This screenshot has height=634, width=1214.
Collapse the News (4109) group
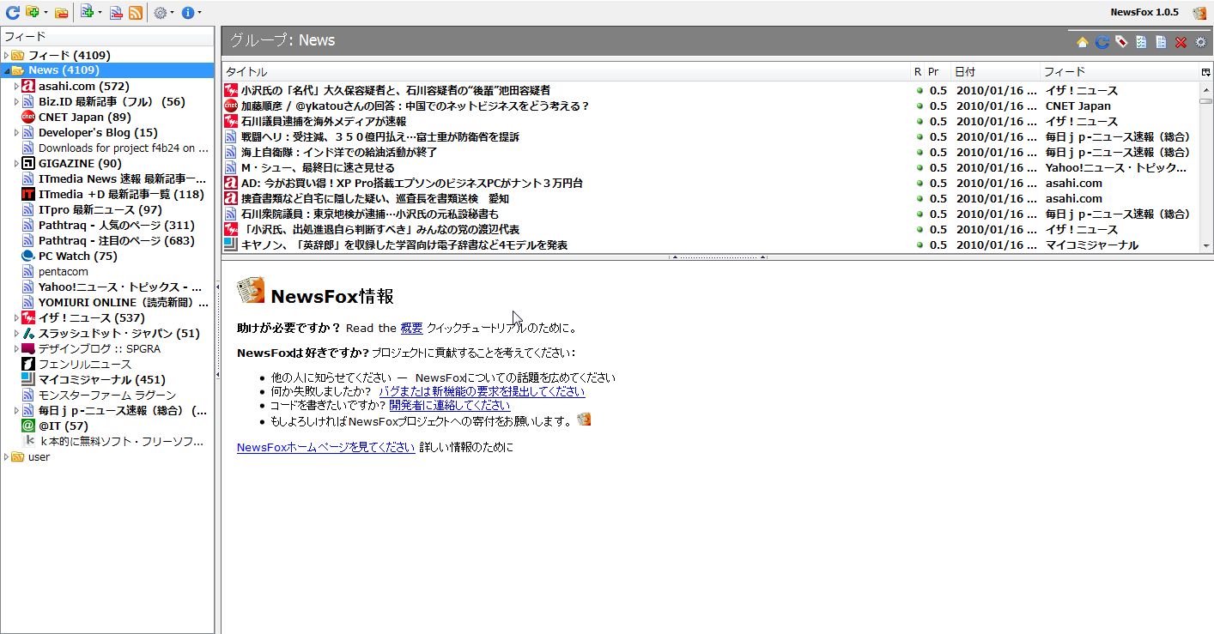(x=6, y=71)
